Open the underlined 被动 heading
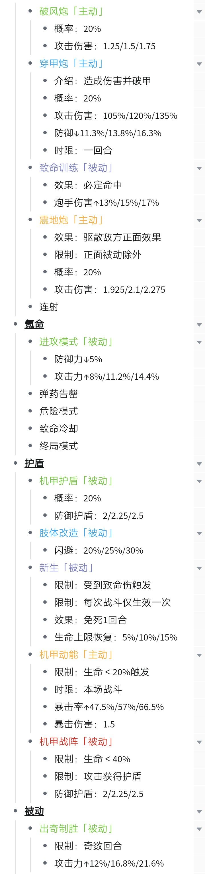205x874 pixels. tap(34, 811)
